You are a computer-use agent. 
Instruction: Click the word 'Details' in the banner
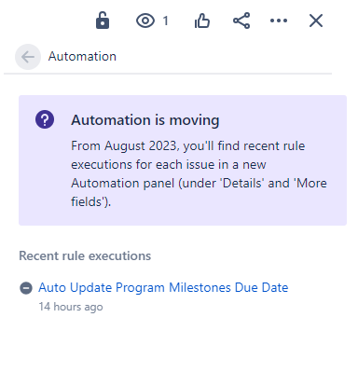coord(243,183)
